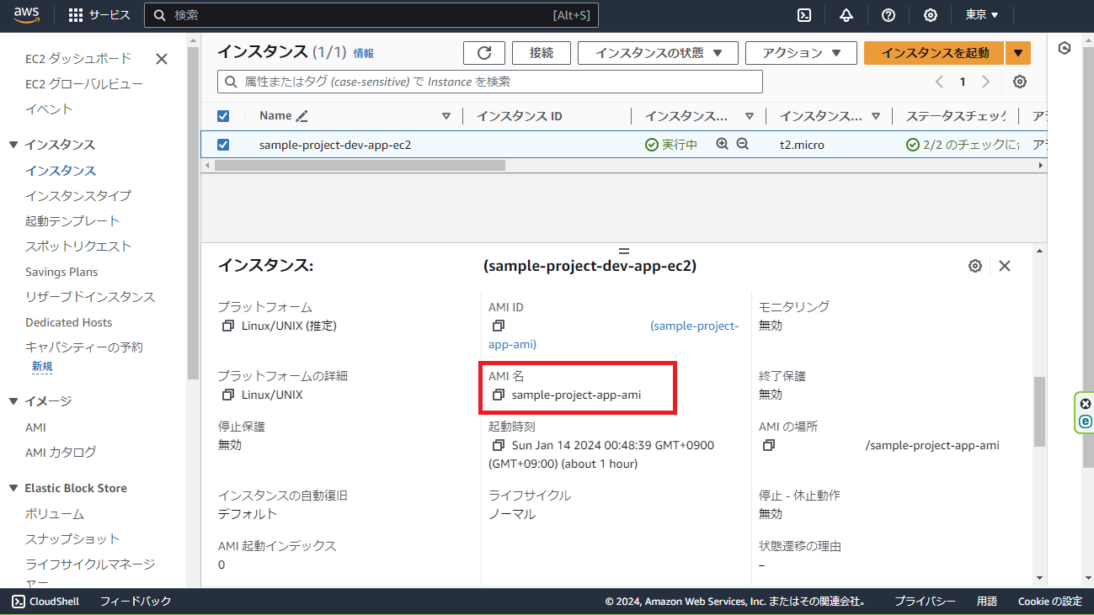This screenshot has height=615, width=1094.
Task: Uncheck the sample-project-dev-app-ec2 row checkbox
Action: click(x=223, y=144)
